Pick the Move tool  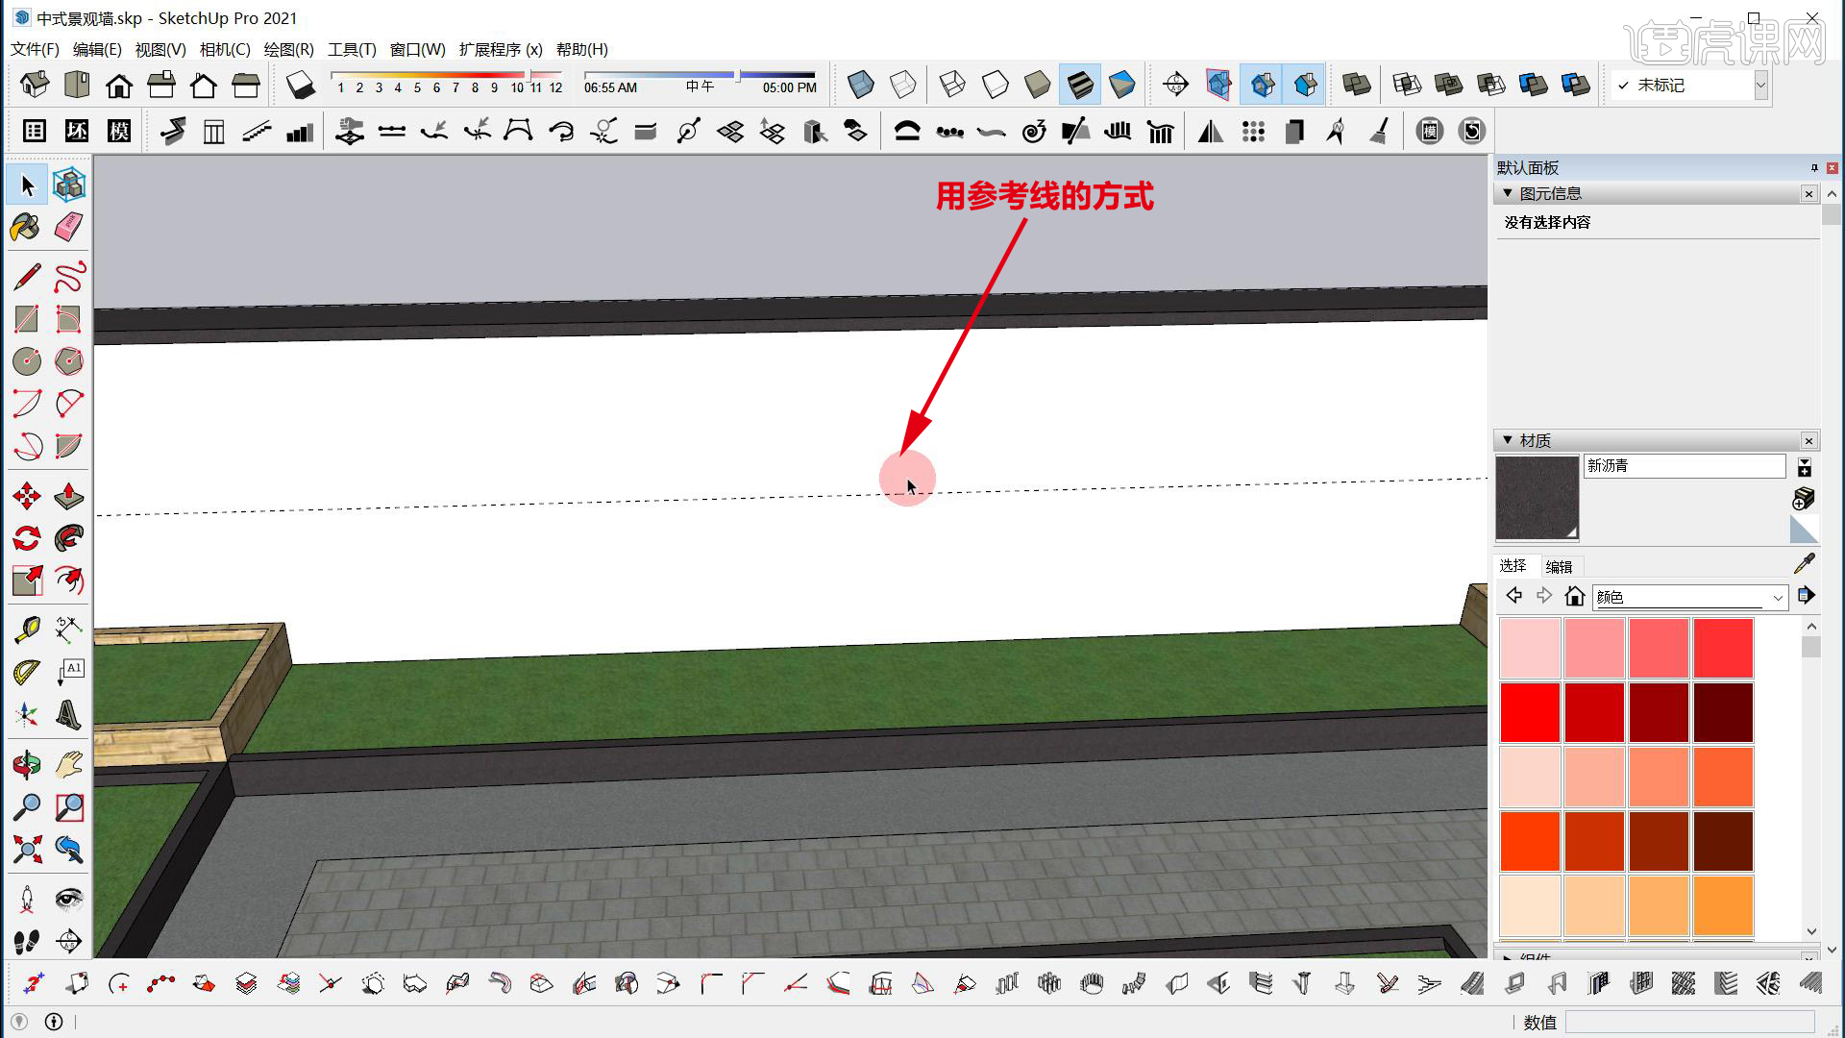[x=27, y=496]
